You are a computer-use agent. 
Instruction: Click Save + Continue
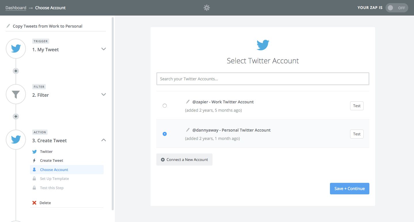(x=349, y=188)
